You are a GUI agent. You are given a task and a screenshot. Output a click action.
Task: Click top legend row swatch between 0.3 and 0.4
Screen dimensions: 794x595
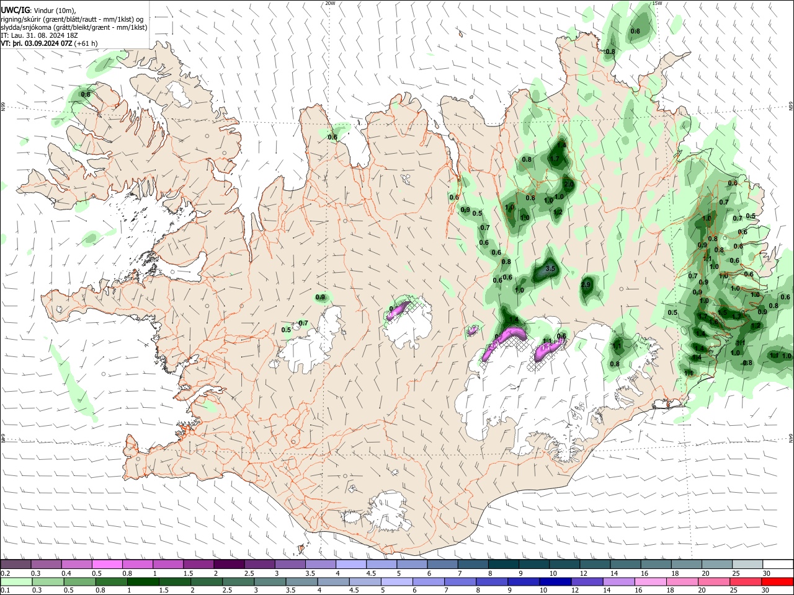(46, 564)
